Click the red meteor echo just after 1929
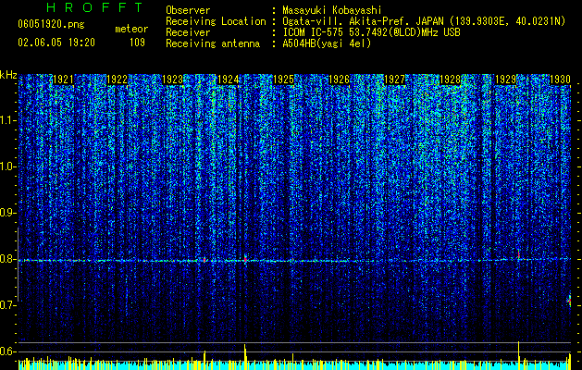 click(518, 254)
